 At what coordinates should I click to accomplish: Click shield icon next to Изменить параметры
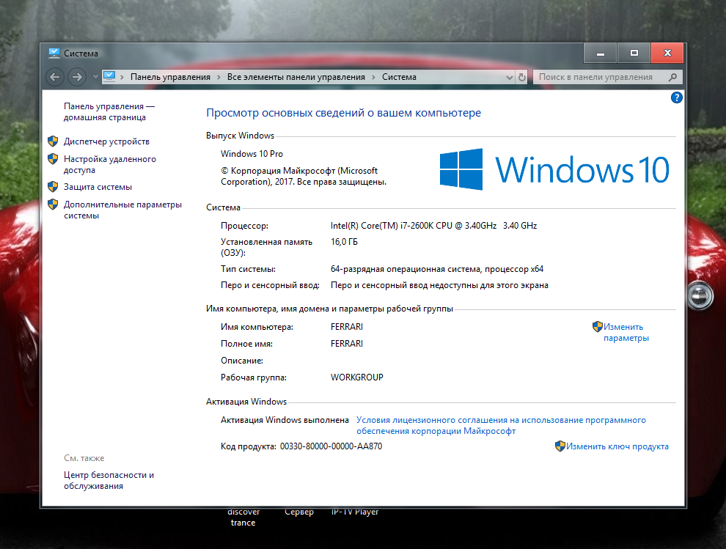pyautogui.click(x=597, y=327)
